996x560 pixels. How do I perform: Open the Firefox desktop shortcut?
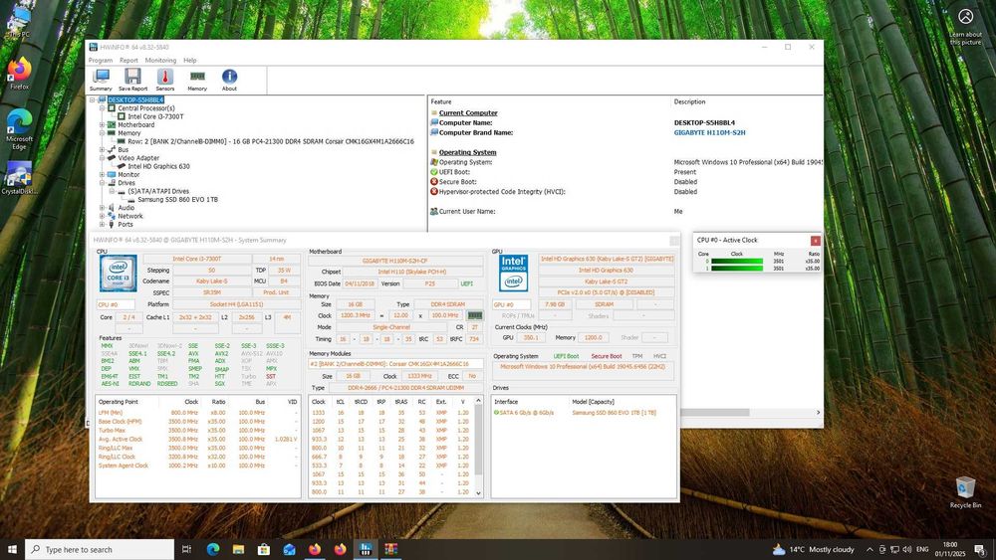click(x=19, y=73)
